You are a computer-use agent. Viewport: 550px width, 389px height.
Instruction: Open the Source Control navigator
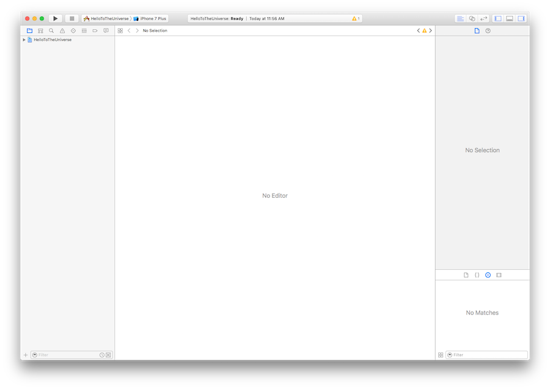(x=40, y=30)
